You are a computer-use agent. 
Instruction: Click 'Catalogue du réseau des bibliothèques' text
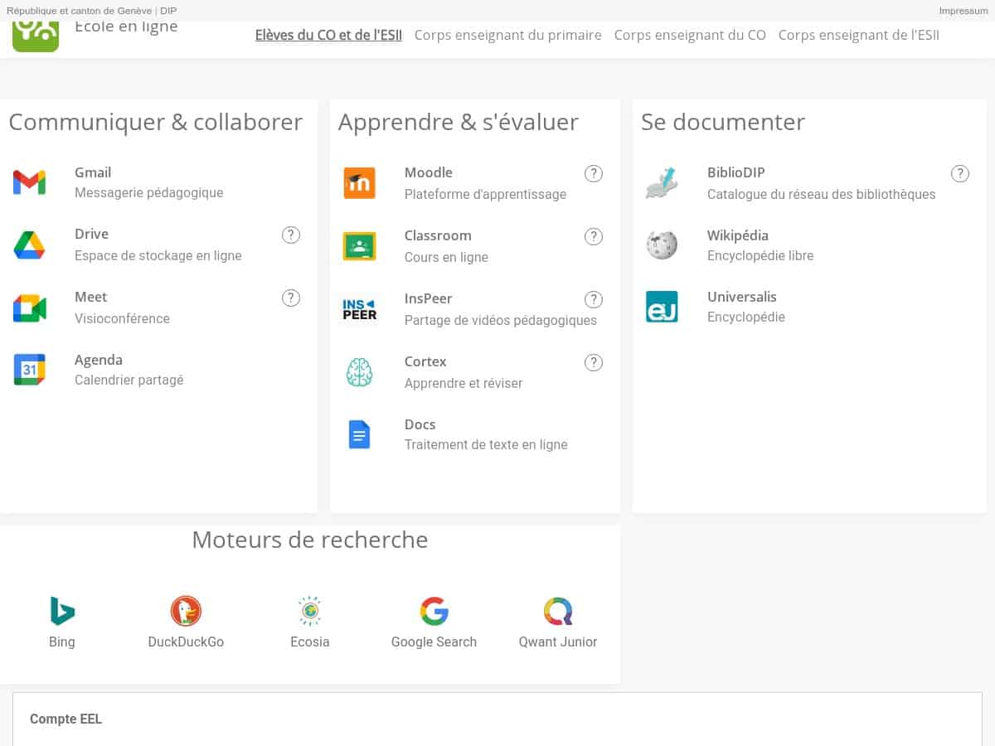click(x=822, y=194)
